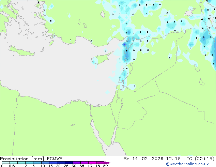
Task: Click the '25' legend scale label
Action: pyautogui.click(x=66, y=166)
